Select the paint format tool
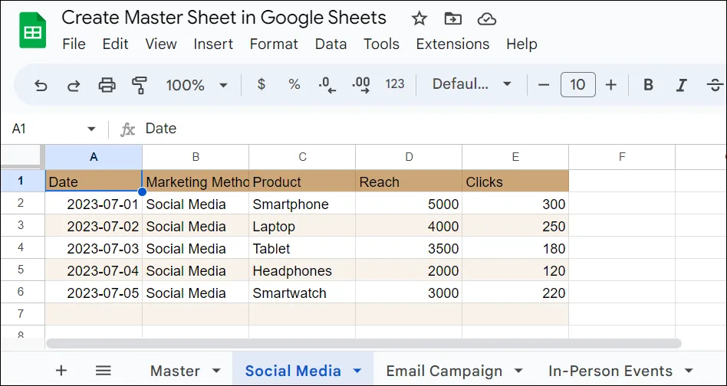 click(x=139, y=85)
